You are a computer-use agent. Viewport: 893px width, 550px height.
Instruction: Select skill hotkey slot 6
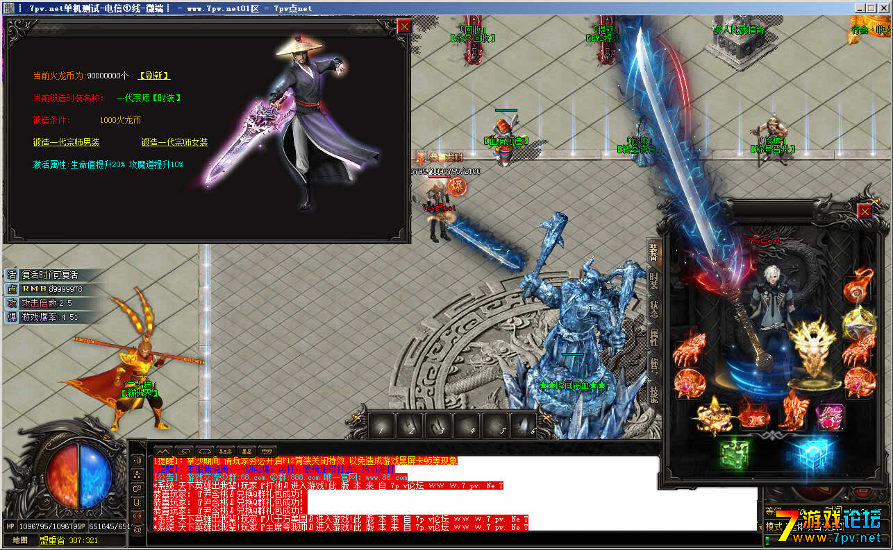(x=524, y=425)
